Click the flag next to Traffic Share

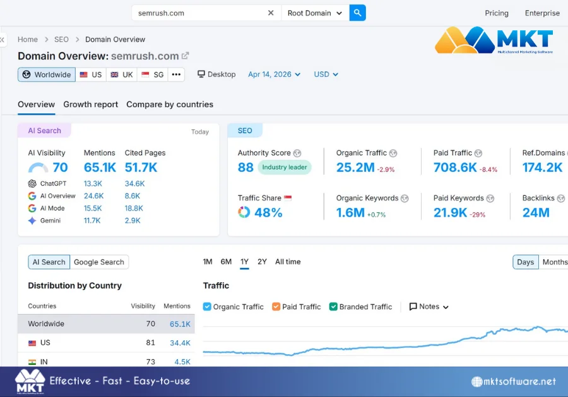pyautogui.click(x=288, y=198)
